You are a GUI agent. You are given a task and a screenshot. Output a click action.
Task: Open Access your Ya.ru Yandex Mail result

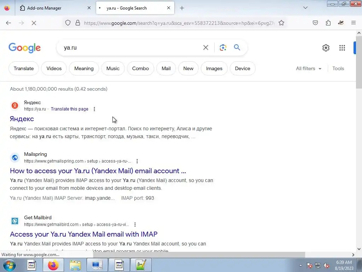pos(83,234)
